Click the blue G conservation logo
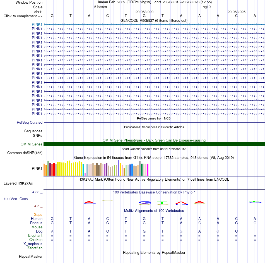Viewport: 265px width, 263px height. click(145, 202)
